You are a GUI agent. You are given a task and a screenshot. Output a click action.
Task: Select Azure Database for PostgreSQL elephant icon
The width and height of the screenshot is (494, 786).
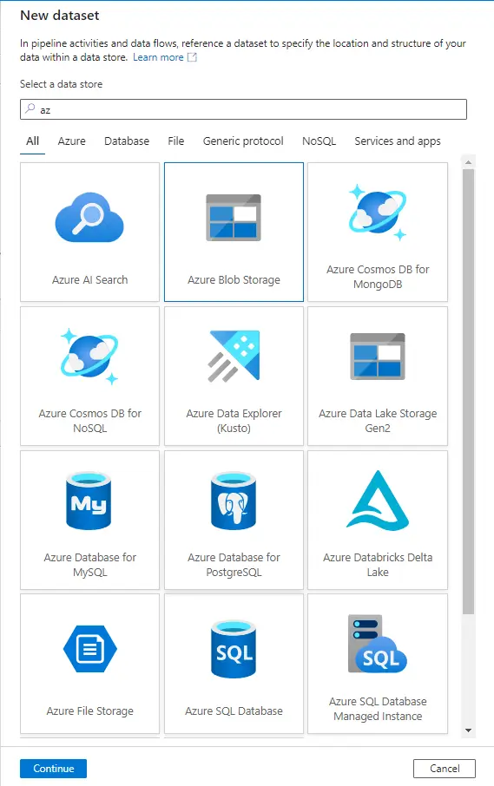point(234,500)
